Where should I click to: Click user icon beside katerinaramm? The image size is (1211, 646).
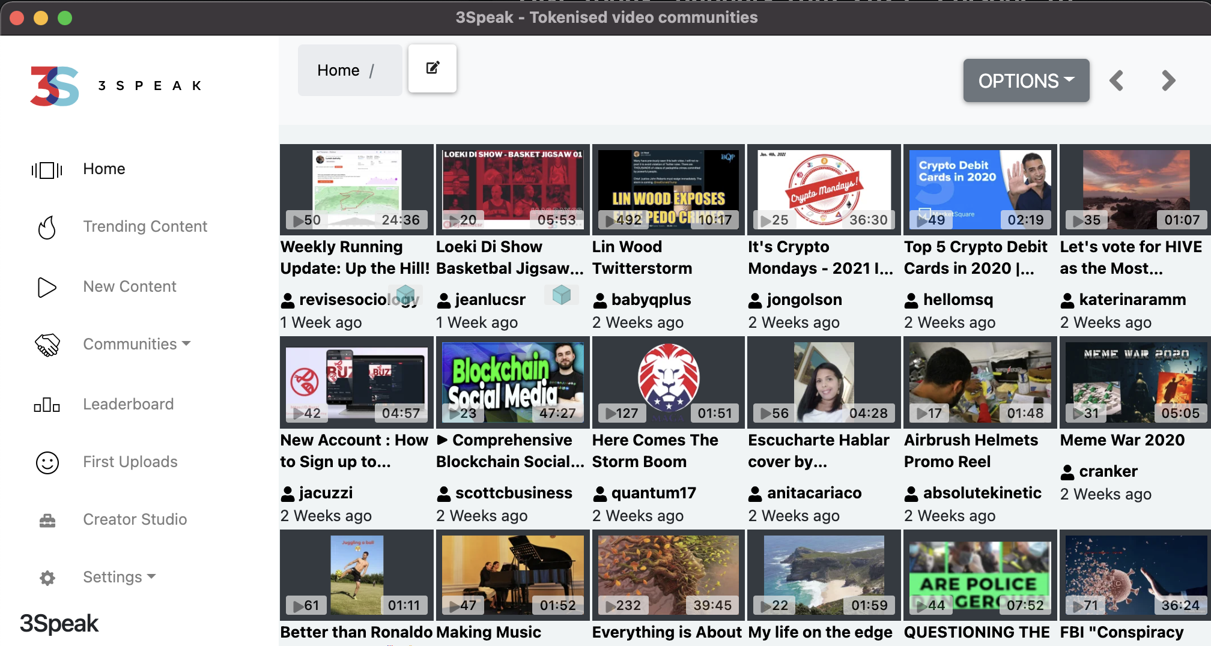click(1067, 300)
